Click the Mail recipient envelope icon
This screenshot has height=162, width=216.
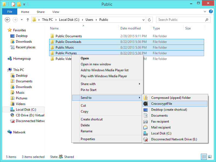[146, 127]
